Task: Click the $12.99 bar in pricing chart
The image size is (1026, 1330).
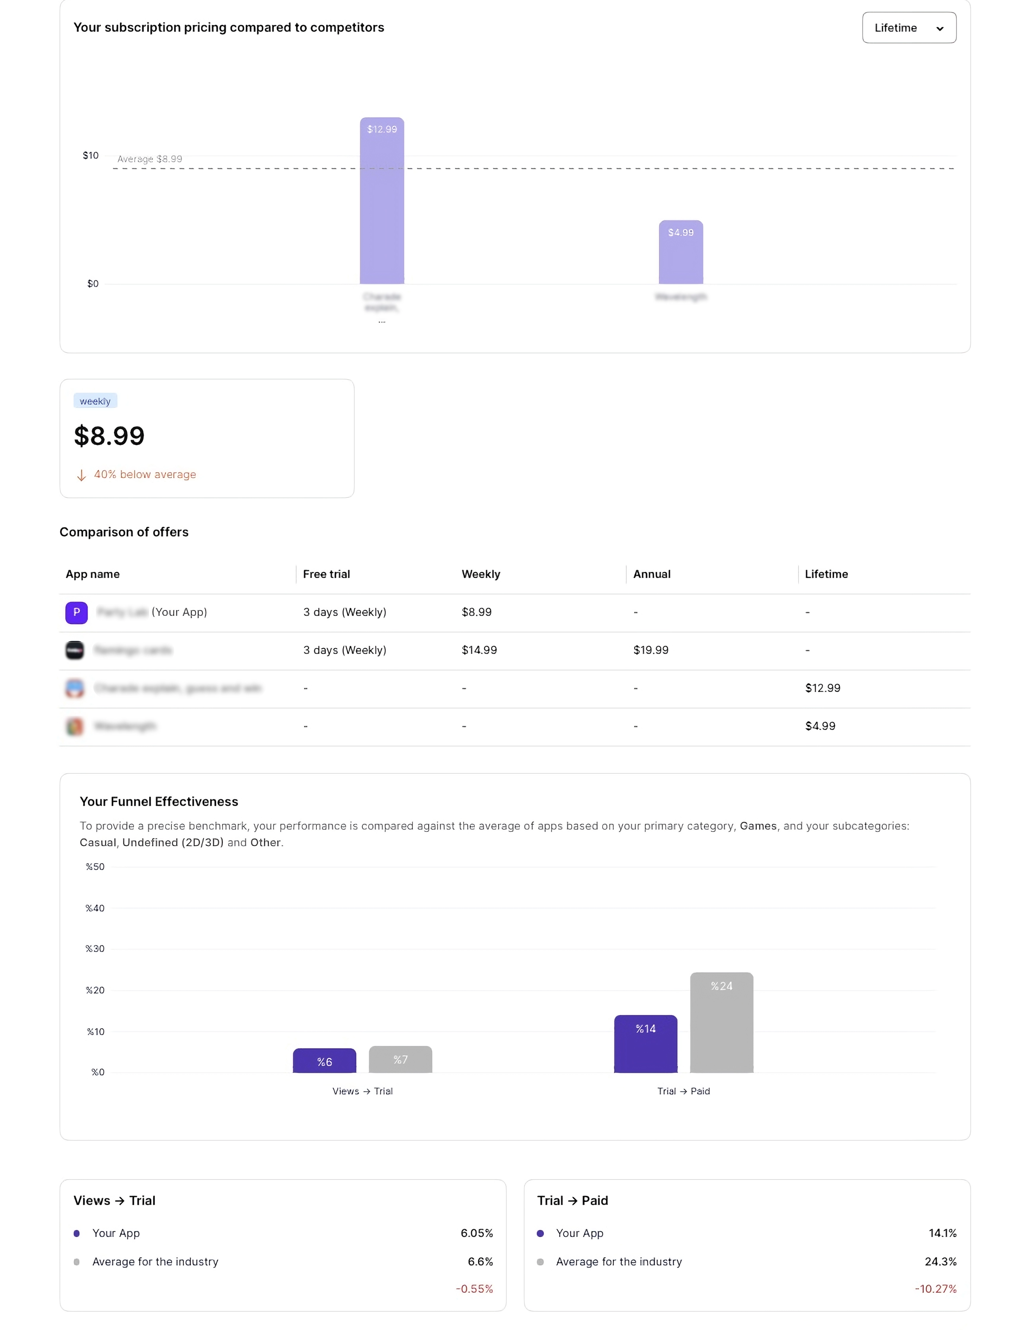Action: [x=382, y=201]
